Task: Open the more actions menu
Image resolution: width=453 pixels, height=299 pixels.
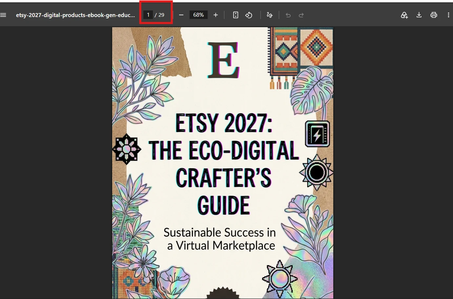Action: (448, 15)
